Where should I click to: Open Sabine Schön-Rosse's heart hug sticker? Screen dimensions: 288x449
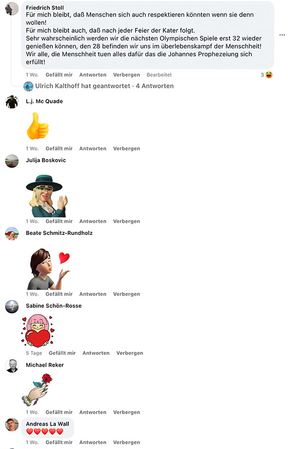pos(38,330)
